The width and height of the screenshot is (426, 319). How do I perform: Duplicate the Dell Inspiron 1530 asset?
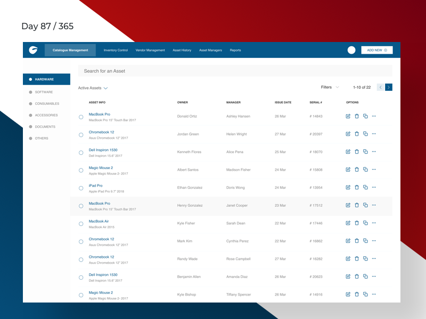tap(365, 152)
